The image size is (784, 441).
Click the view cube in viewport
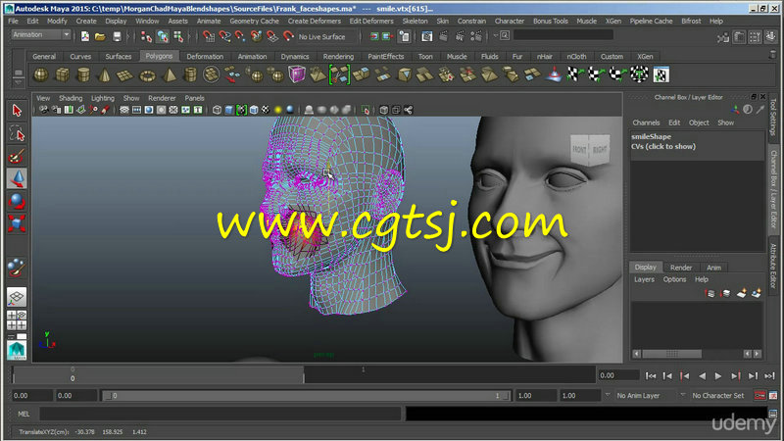point(590,149)
